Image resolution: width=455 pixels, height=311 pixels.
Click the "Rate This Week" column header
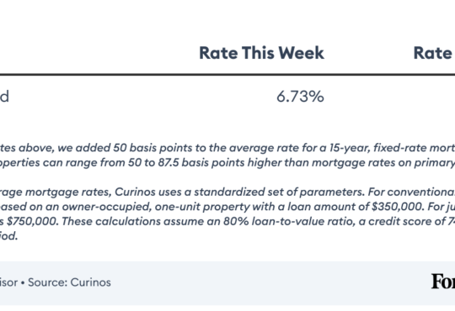261,53
